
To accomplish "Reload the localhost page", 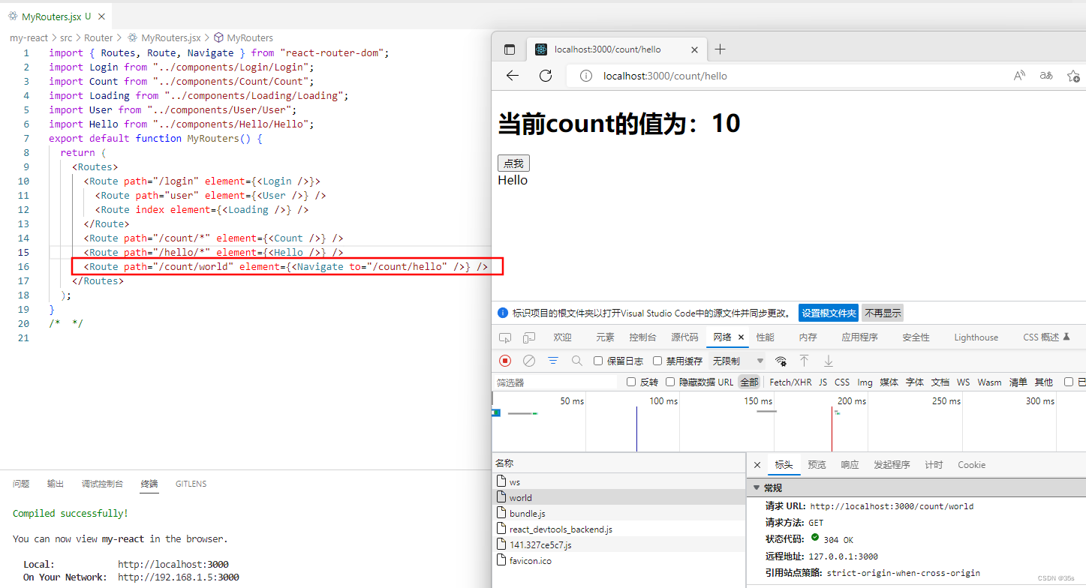I will pos(546,76).
